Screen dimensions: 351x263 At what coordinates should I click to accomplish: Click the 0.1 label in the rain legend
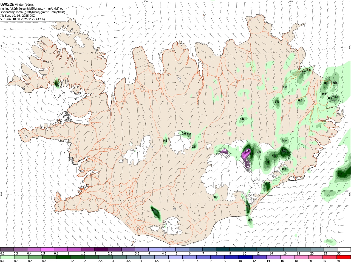[2, 261]
